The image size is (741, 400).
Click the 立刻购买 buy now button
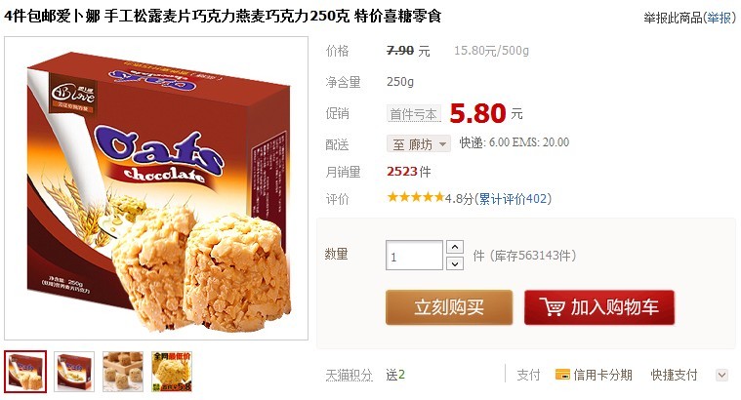pos(449,307)
